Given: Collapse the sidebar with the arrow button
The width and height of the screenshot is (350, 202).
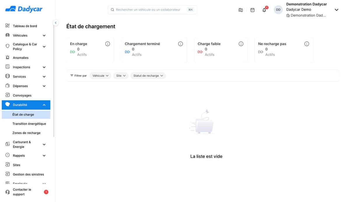Looking at the screenshot, I should click(55, 23).
